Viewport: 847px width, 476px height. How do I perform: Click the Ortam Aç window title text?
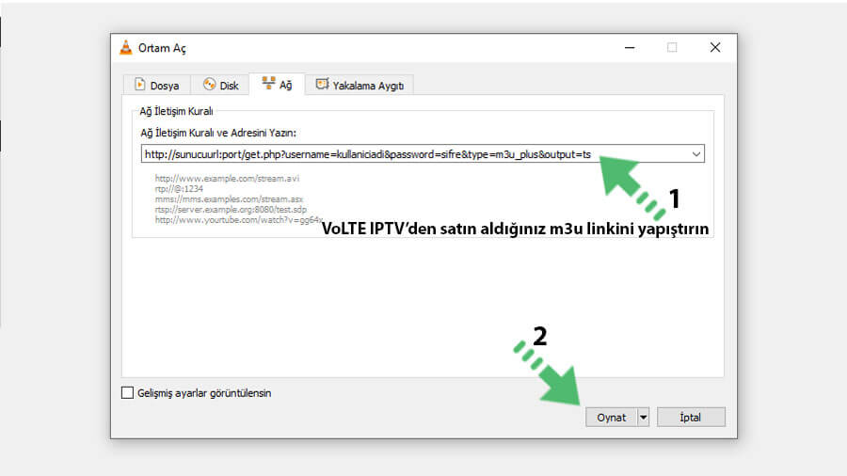pos(162,48)
